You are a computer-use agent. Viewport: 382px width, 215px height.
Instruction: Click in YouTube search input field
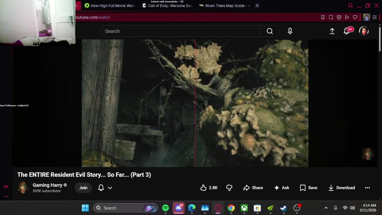pyautogui.click(x=180, y=31)
